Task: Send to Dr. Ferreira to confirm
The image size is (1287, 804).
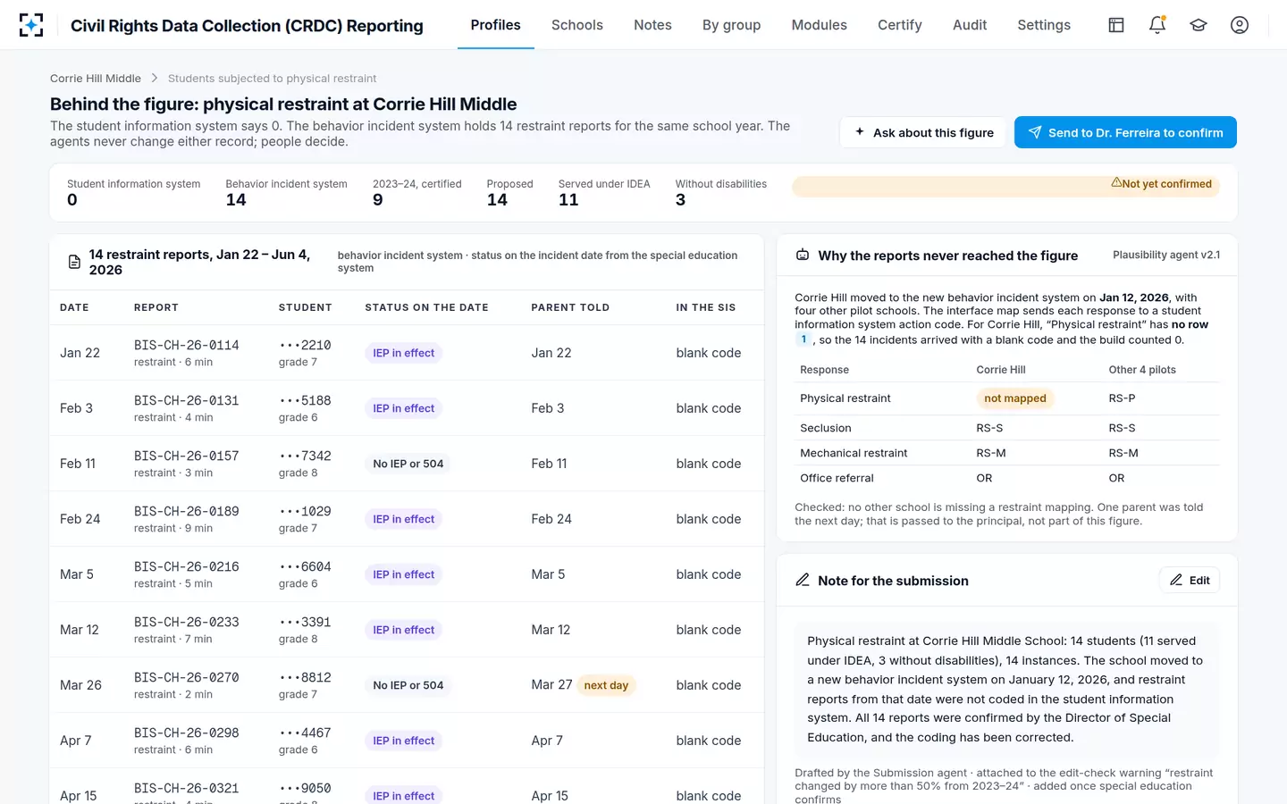Action: point(1125,132)
